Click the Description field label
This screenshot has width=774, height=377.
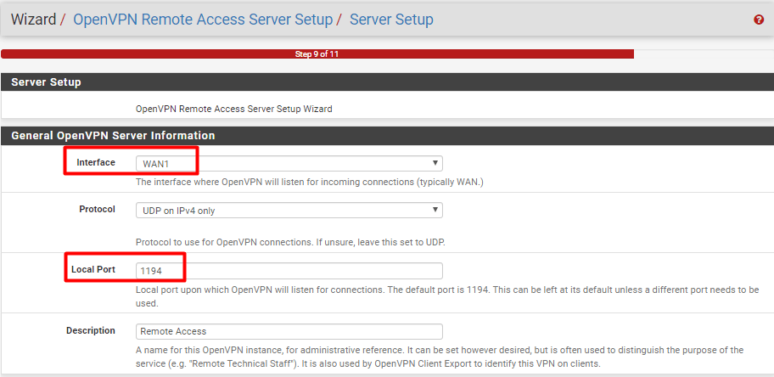pyautogui.click(x=90, y=330)
